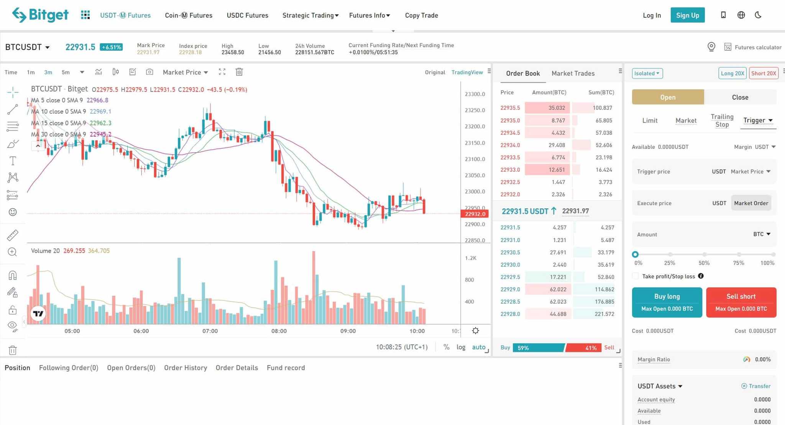This screenshot has width=785, height=425.
Task: Drag the order amount percentage slider
Action: point(636,253)
